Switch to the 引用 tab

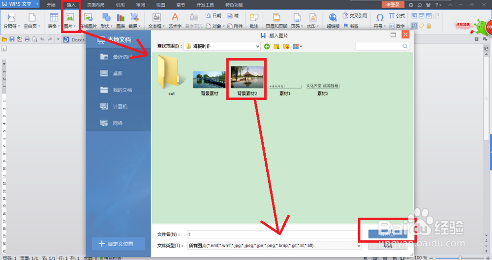[120, 5]
